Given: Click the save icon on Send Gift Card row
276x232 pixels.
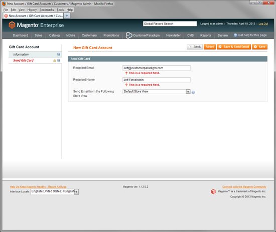Looking at the screenshot, I should pos(59,61).
